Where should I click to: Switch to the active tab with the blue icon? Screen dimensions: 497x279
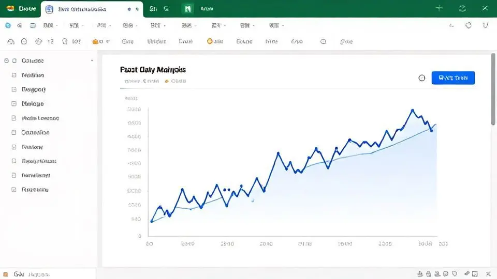pos(93,9)
